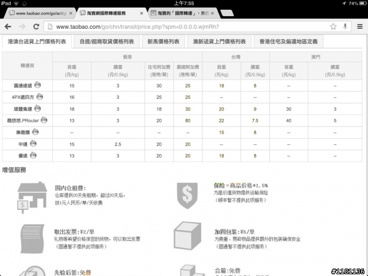Click the chat icon beside 中通
Image resolution: width=368 pixels, height=276 pixels.
[x=33, y=143]
